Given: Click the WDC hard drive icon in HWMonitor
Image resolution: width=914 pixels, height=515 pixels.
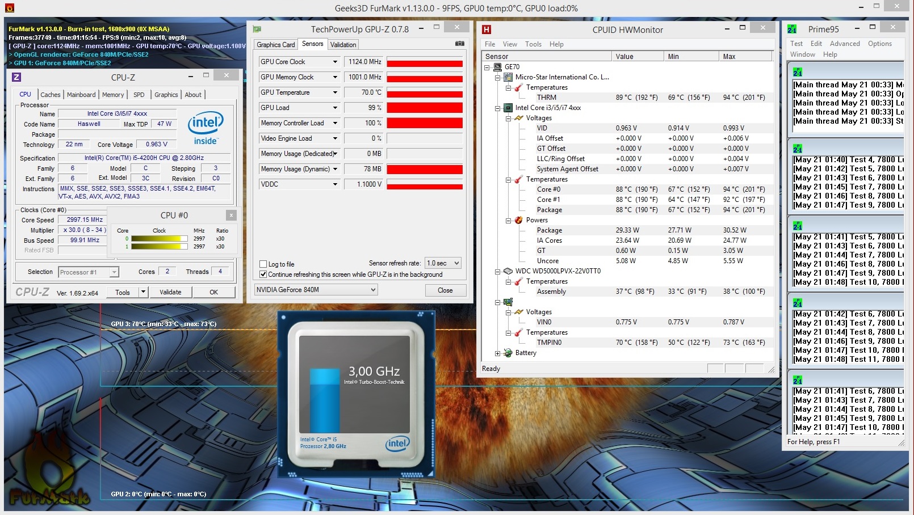Looking at the screenshot, I should [508, 271].
